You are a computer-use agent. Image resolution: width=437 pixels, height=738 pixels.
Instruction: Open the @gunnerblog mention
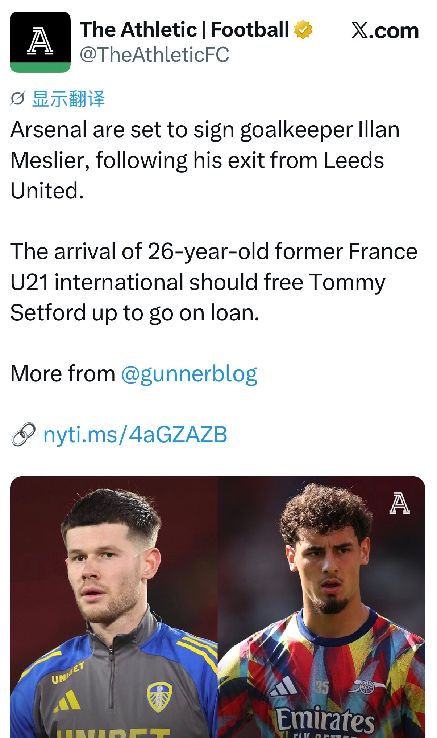click(189, 374)
